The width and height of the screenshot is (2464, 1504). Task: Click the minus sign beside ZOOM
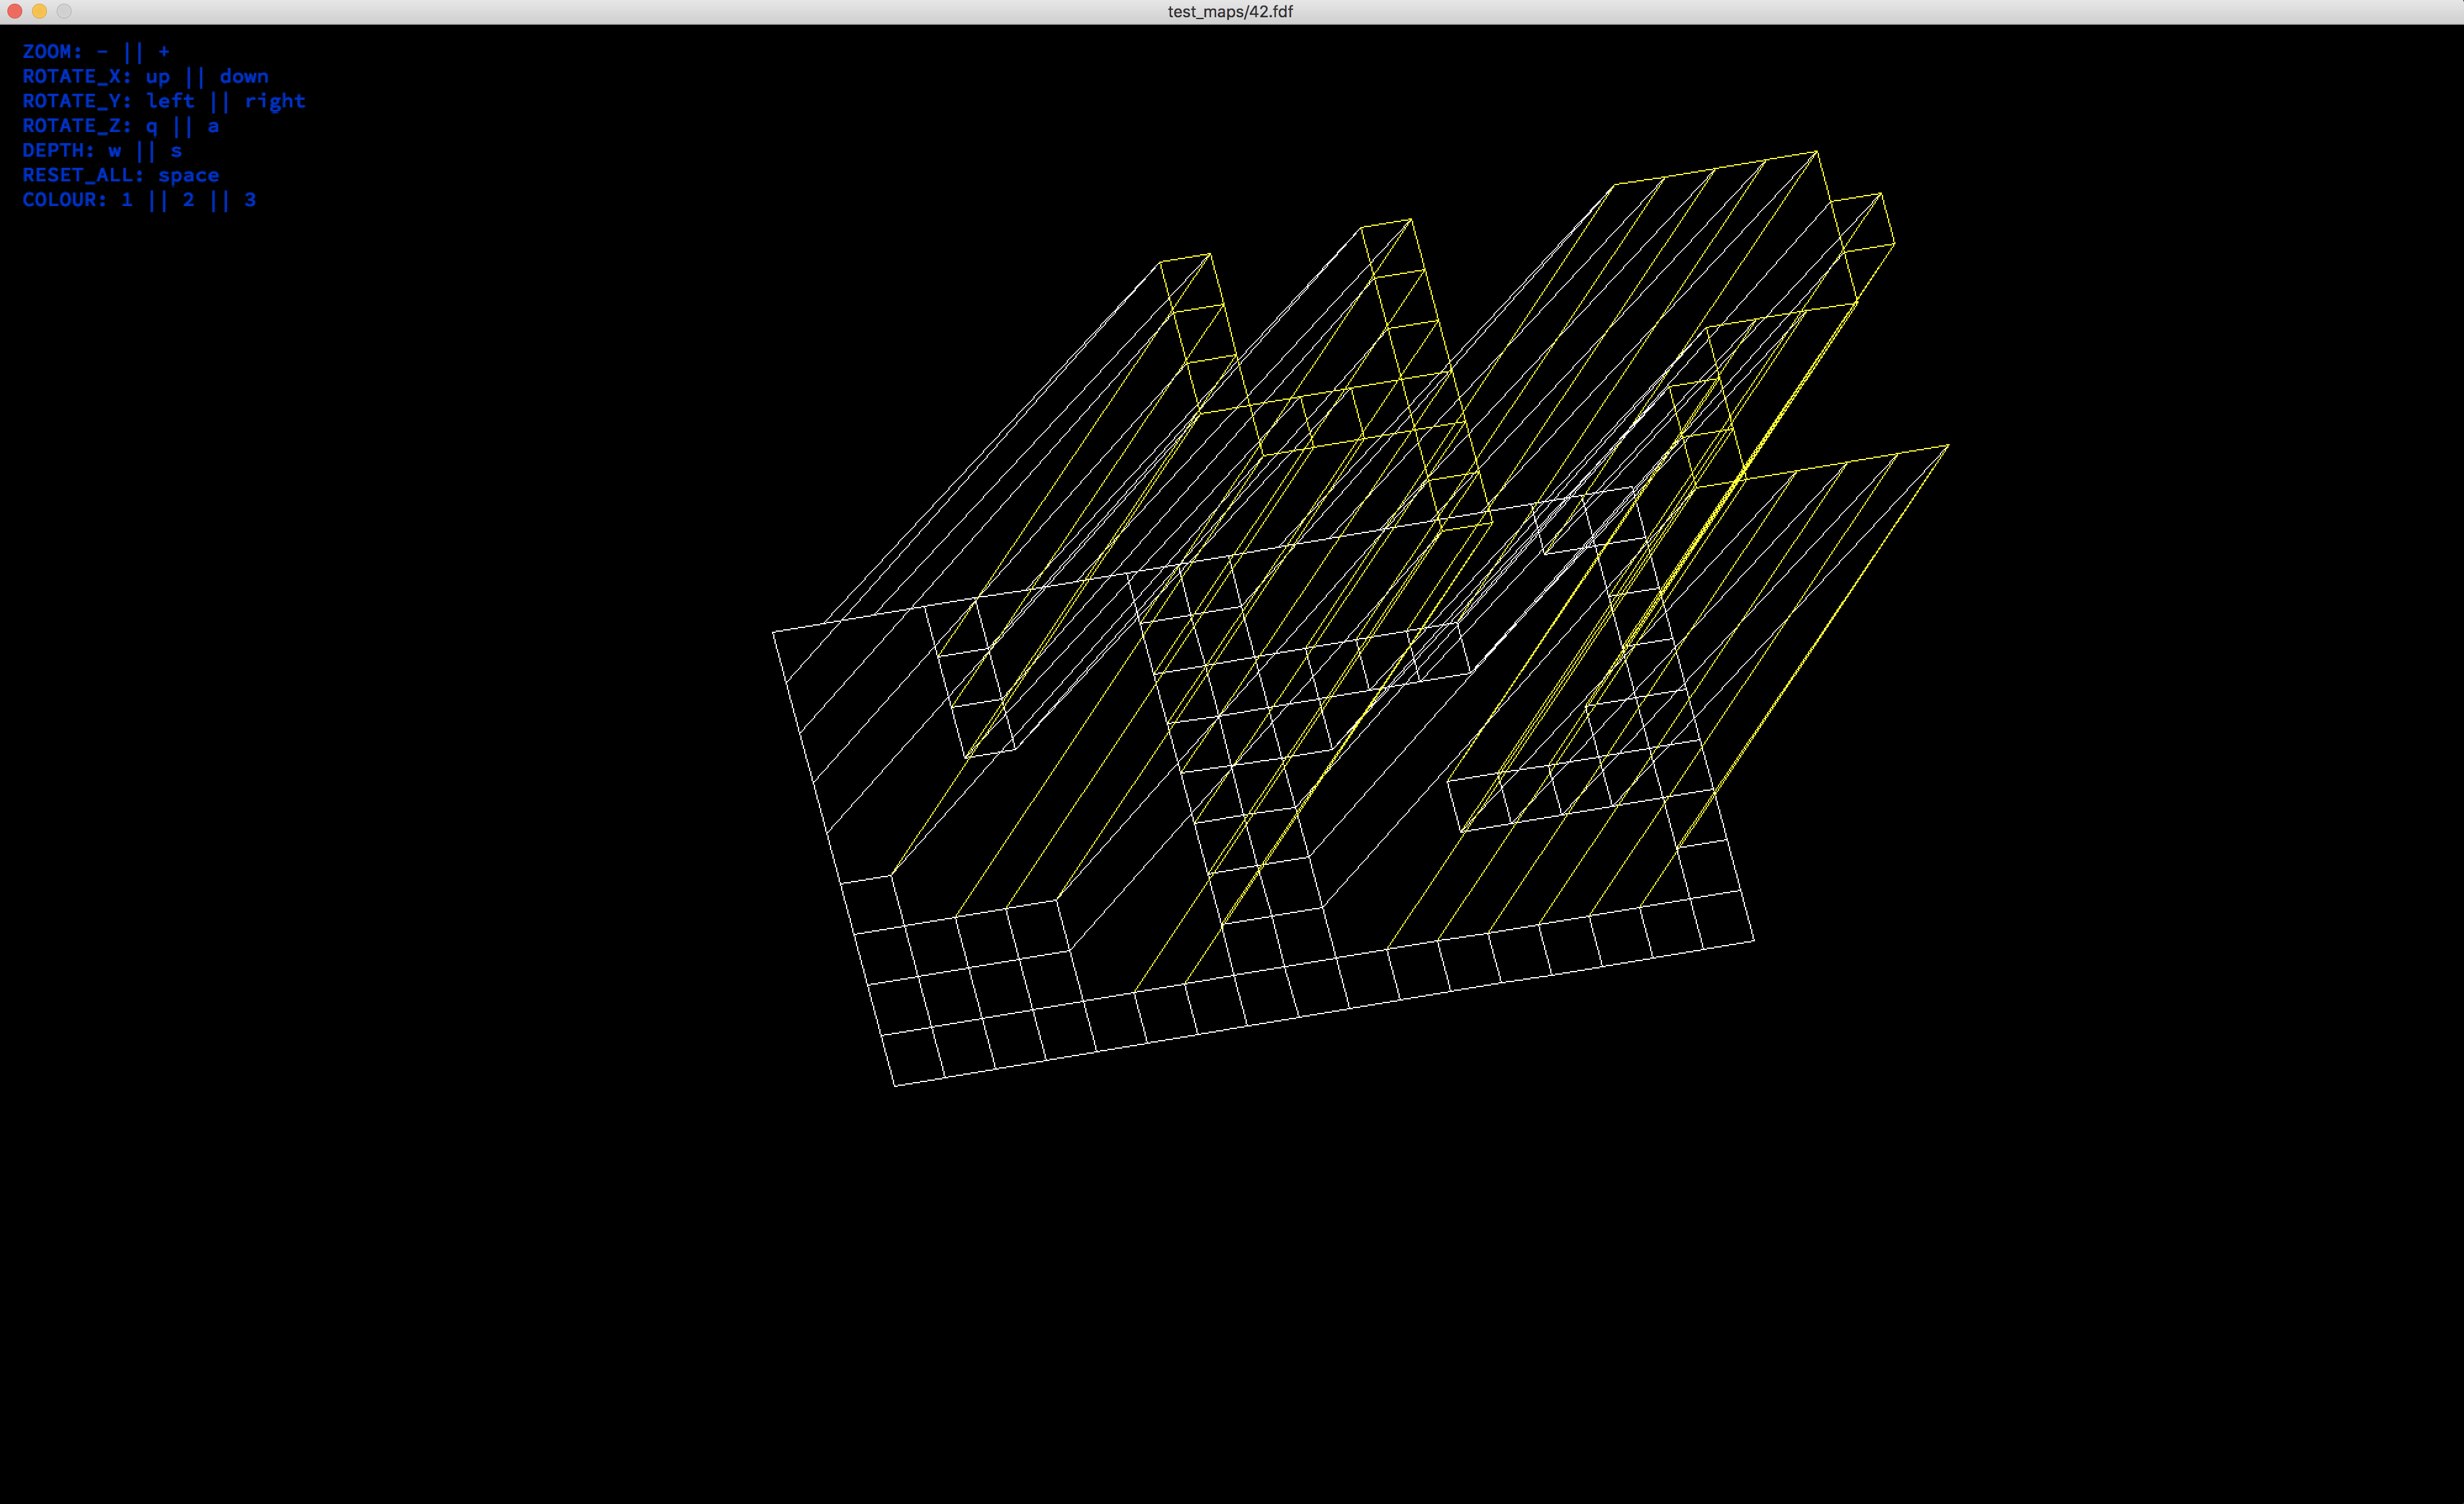tap(102, 51)
